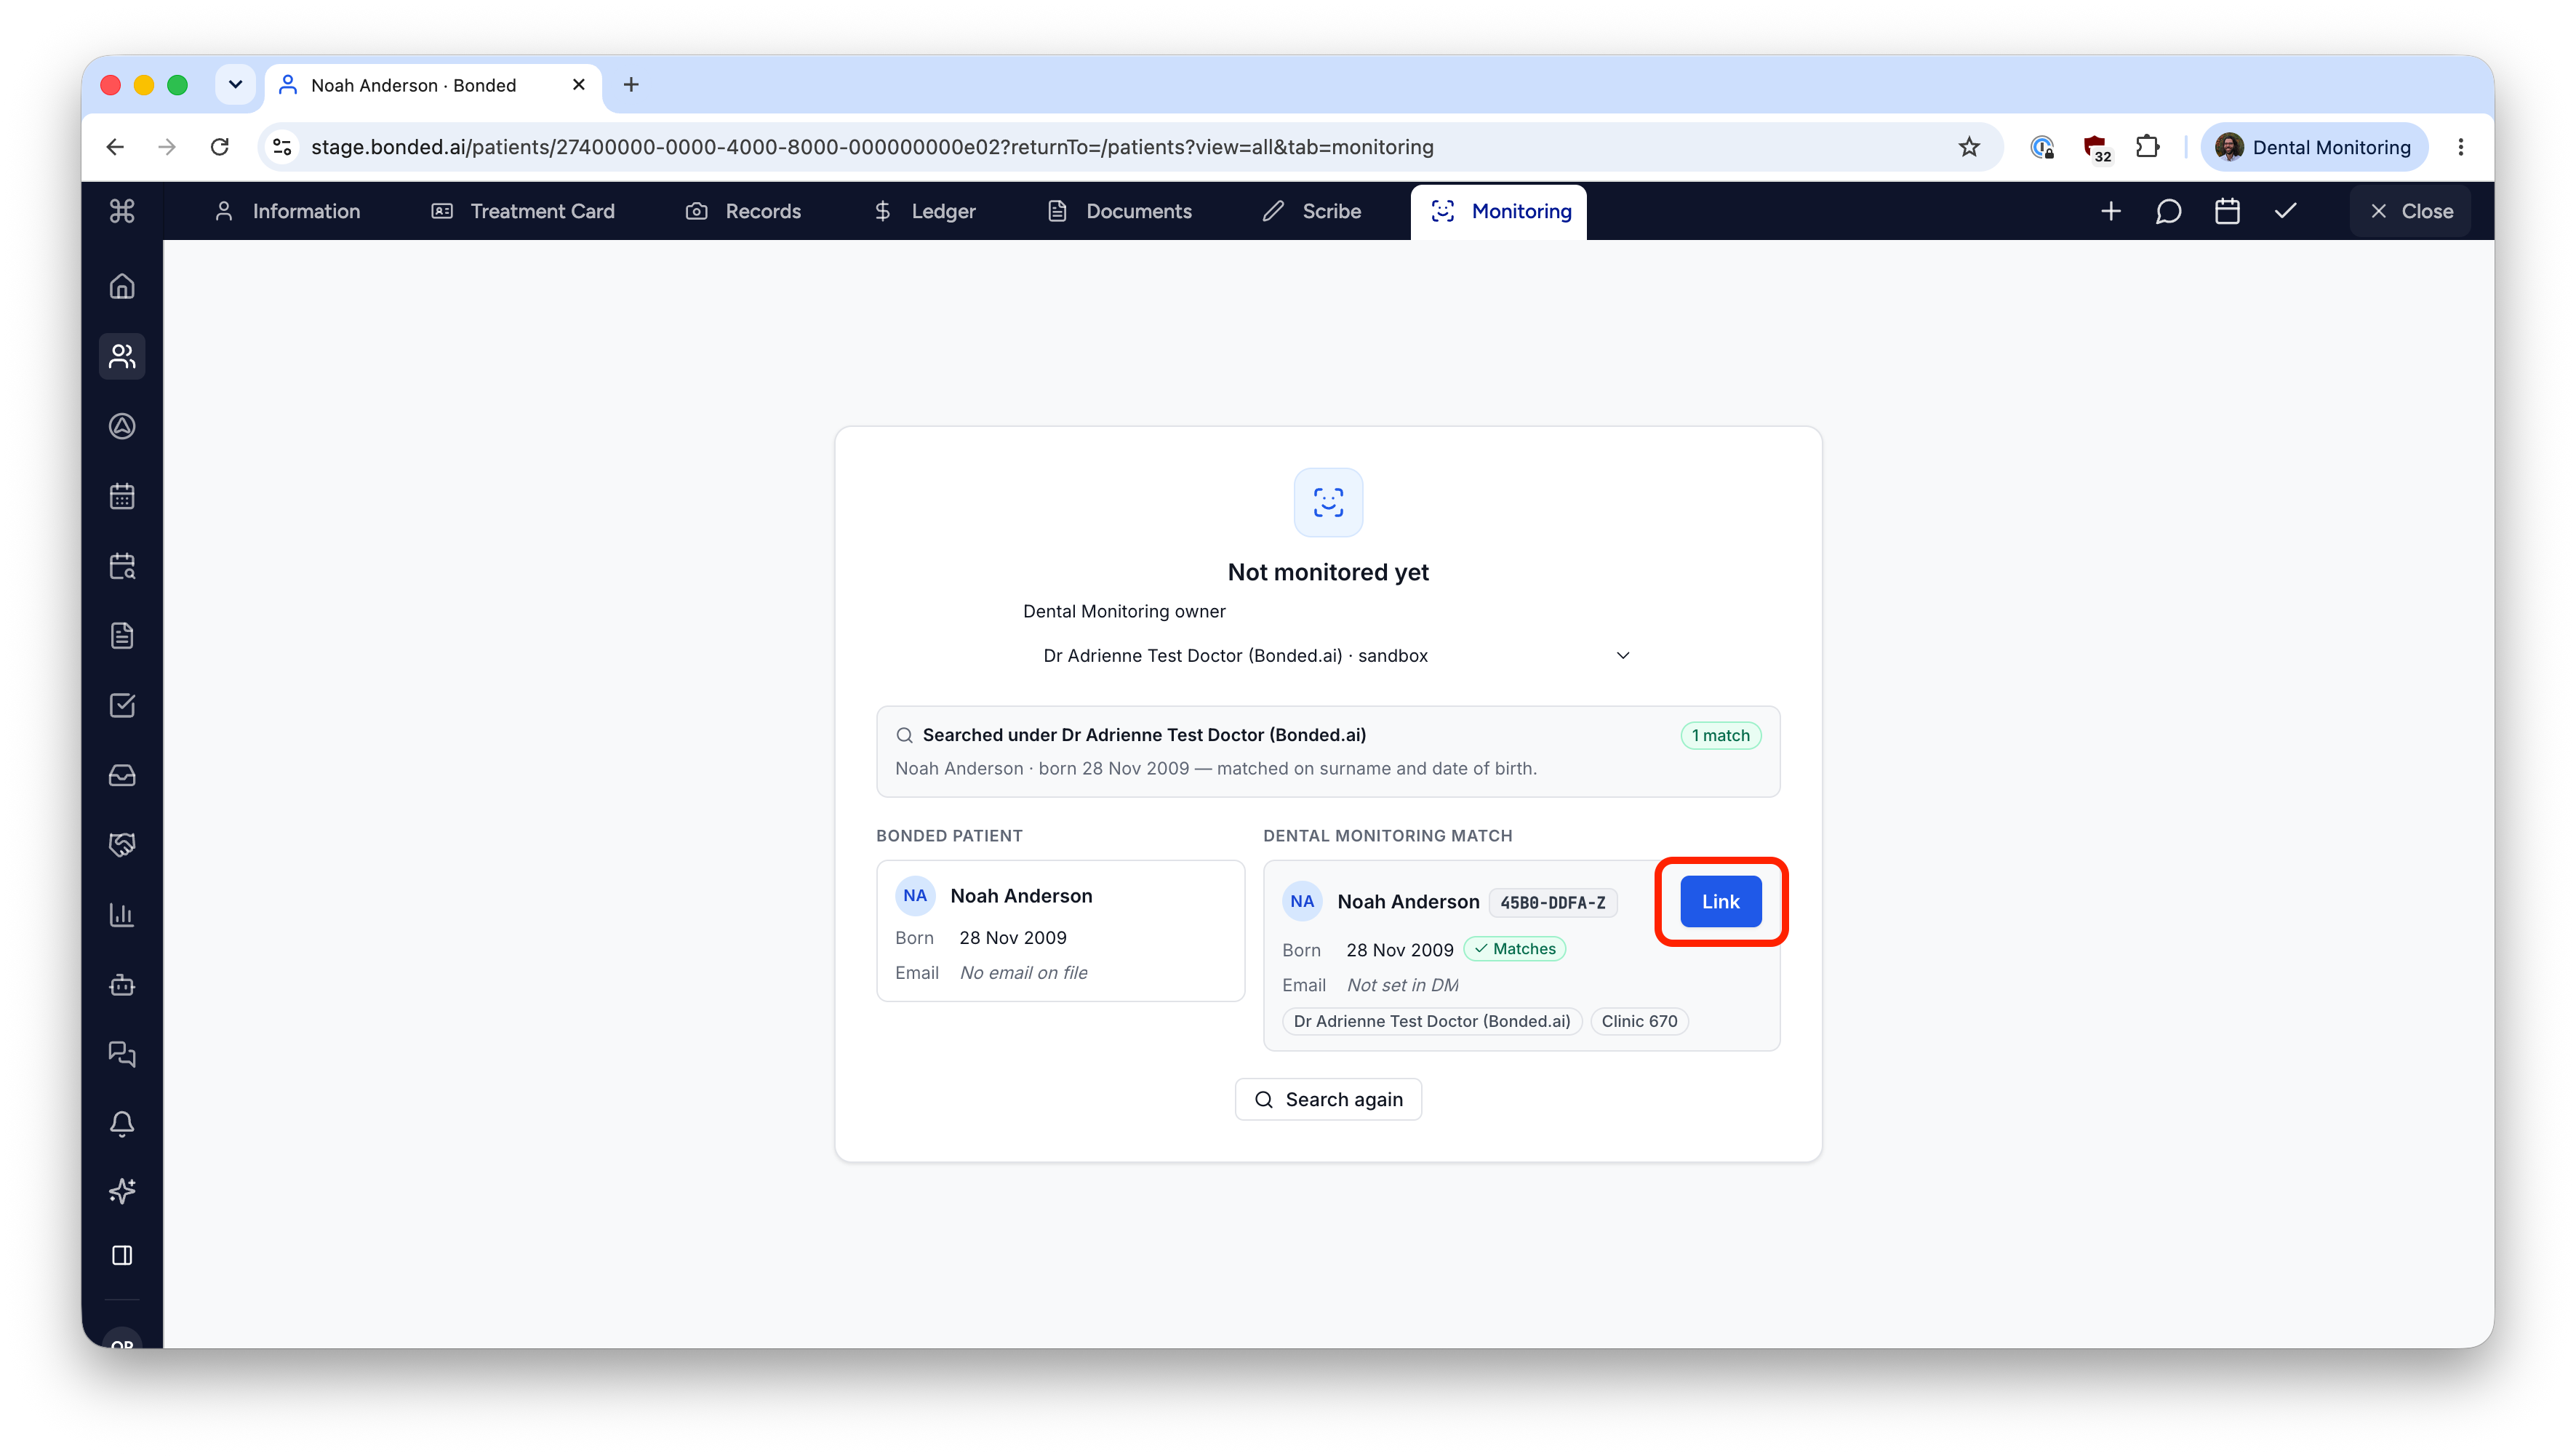2576x1456 pixels.
Task: Click the plus icon in patient header
Action: [x=2111, y=211]
